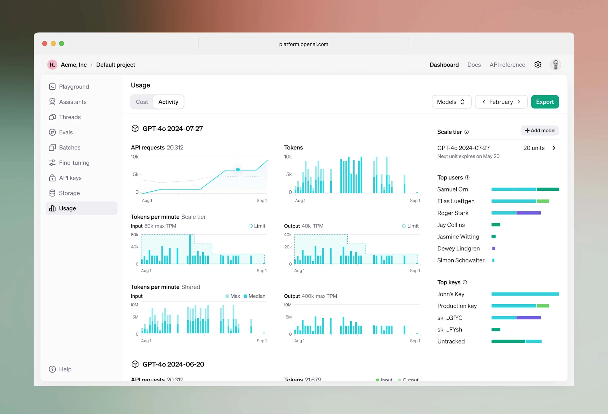Image resolution: width=608 pixels, height=414 pixels.
Task: Open the settings gear
Action: coord(538,64)
